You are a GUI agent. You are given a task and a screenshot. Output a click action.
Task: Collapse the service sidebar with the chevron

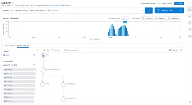coord(37,50)
